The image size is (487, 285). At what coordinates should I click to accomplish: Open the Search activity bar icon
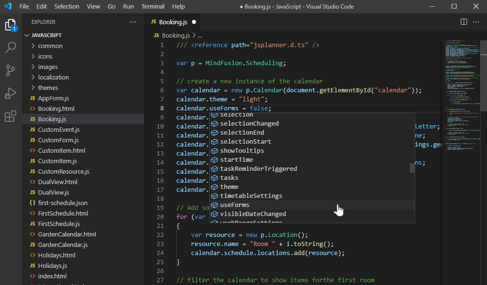point(10,48)
